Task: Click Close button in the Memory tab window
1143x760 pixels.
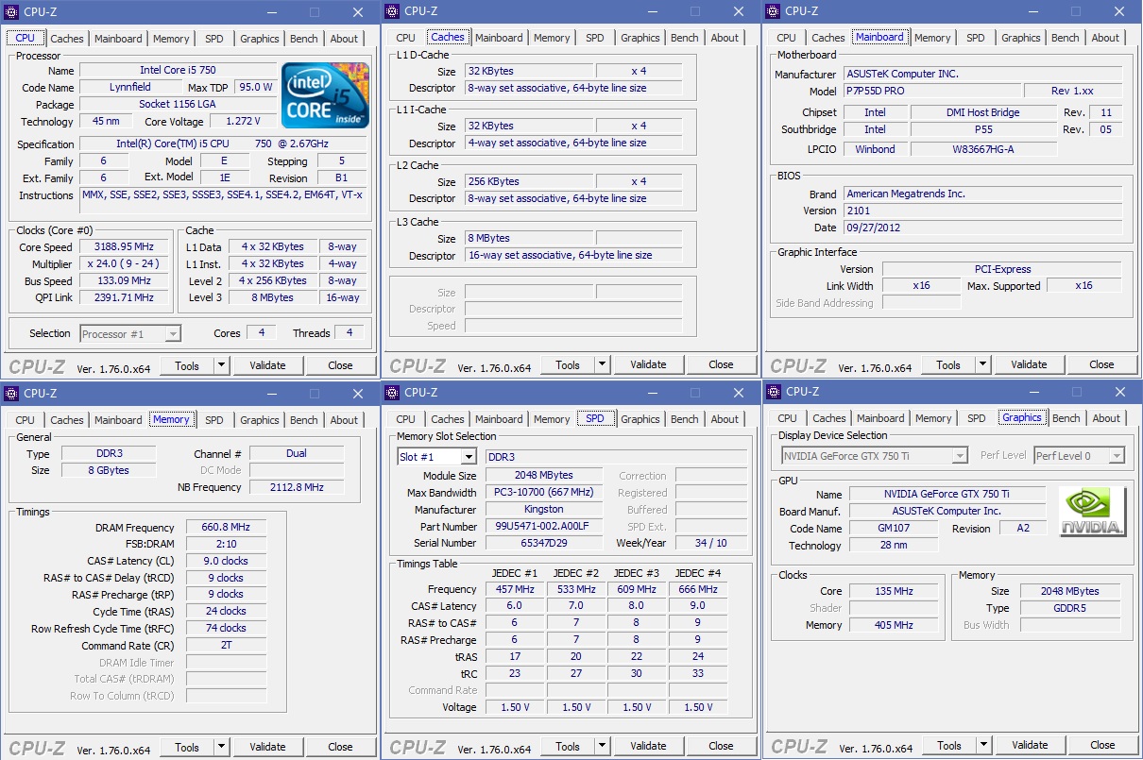Action: click(x=340, y=747)
